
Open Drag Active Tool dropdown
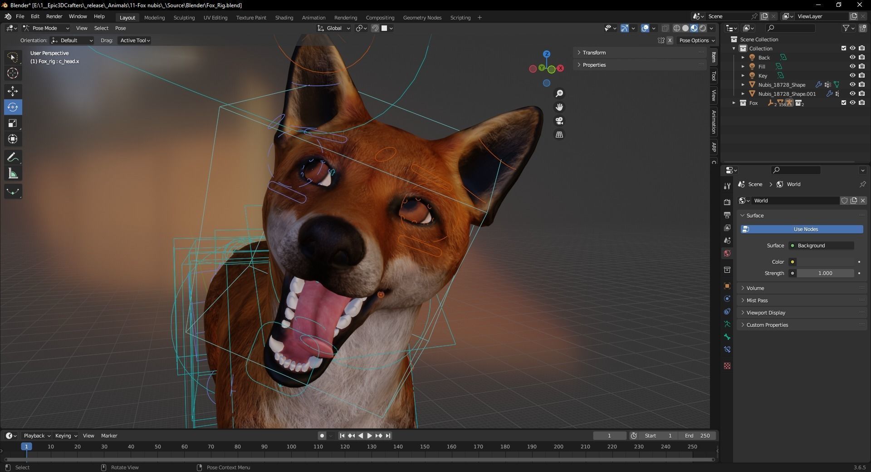coord(135,40)
